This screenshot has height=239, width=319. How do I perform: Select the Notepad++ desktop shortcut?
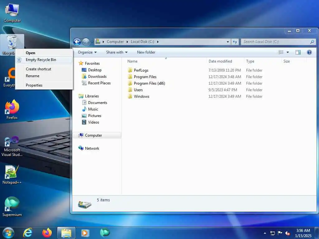[x=12, y=175]
